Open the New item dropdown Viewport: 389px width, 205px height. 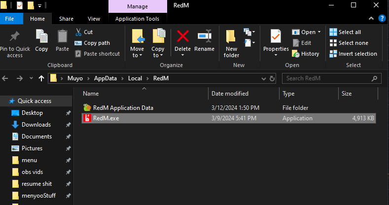tap(249, 32)
